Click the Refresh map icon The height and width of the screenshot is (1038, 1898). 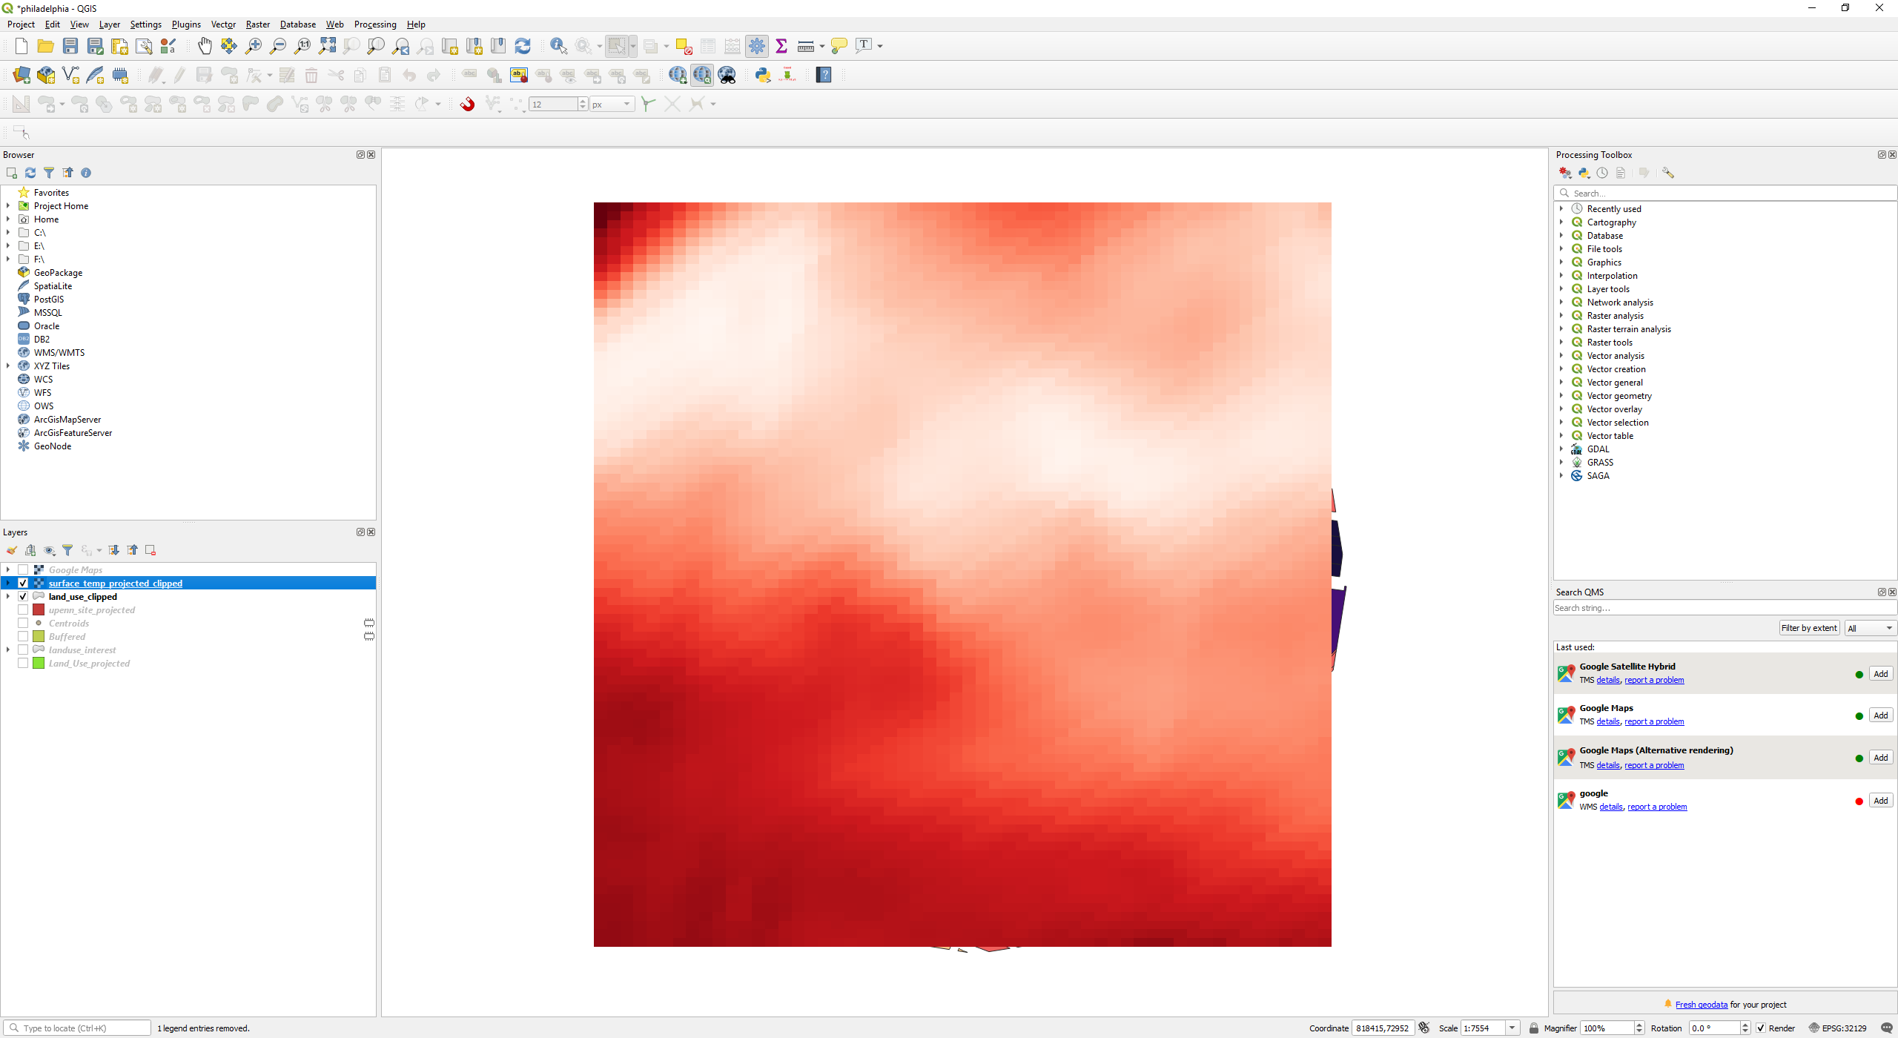tap(523, 46)
